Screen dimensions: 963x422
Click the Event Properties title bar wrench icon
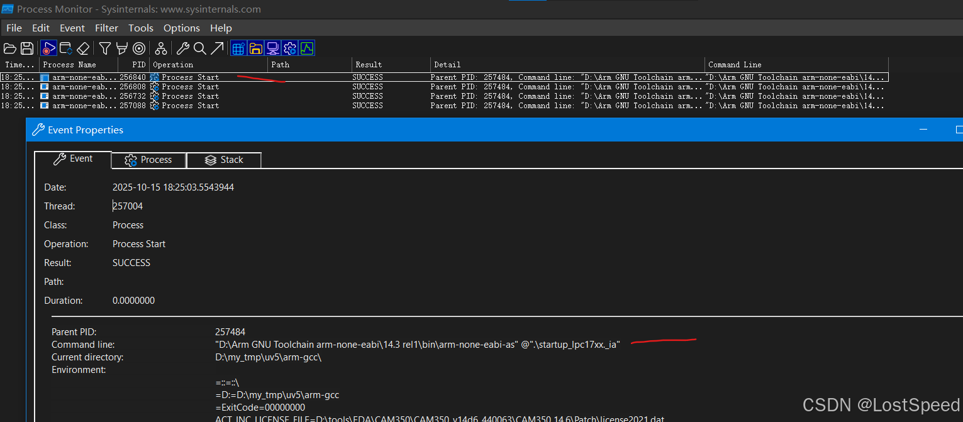(38, 130)
